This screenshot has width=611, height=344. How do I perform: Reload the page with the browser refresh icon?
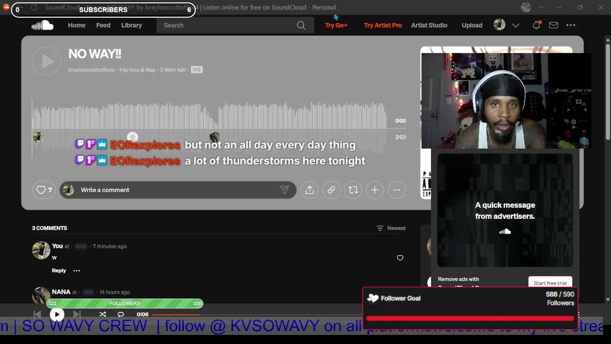[x=34, y=8]
